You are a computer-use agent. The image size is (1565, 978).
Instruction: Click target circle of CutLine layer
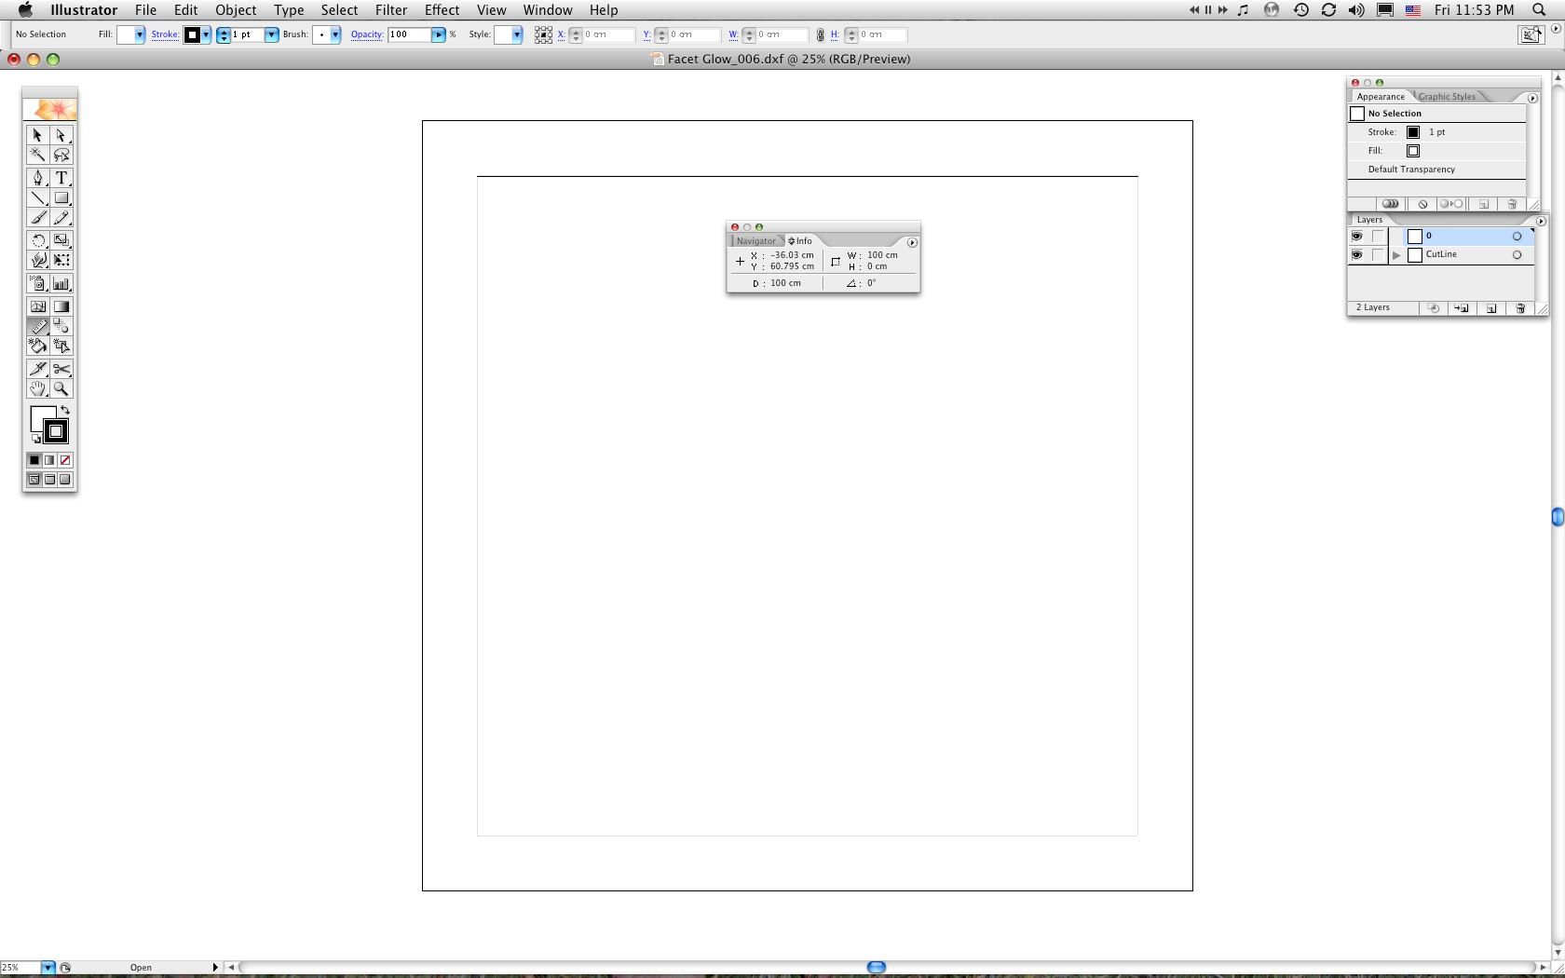click(1517, 255)
